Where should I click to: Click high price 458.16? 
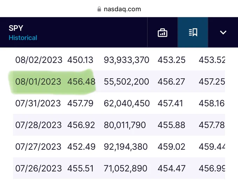coord(212,103)
